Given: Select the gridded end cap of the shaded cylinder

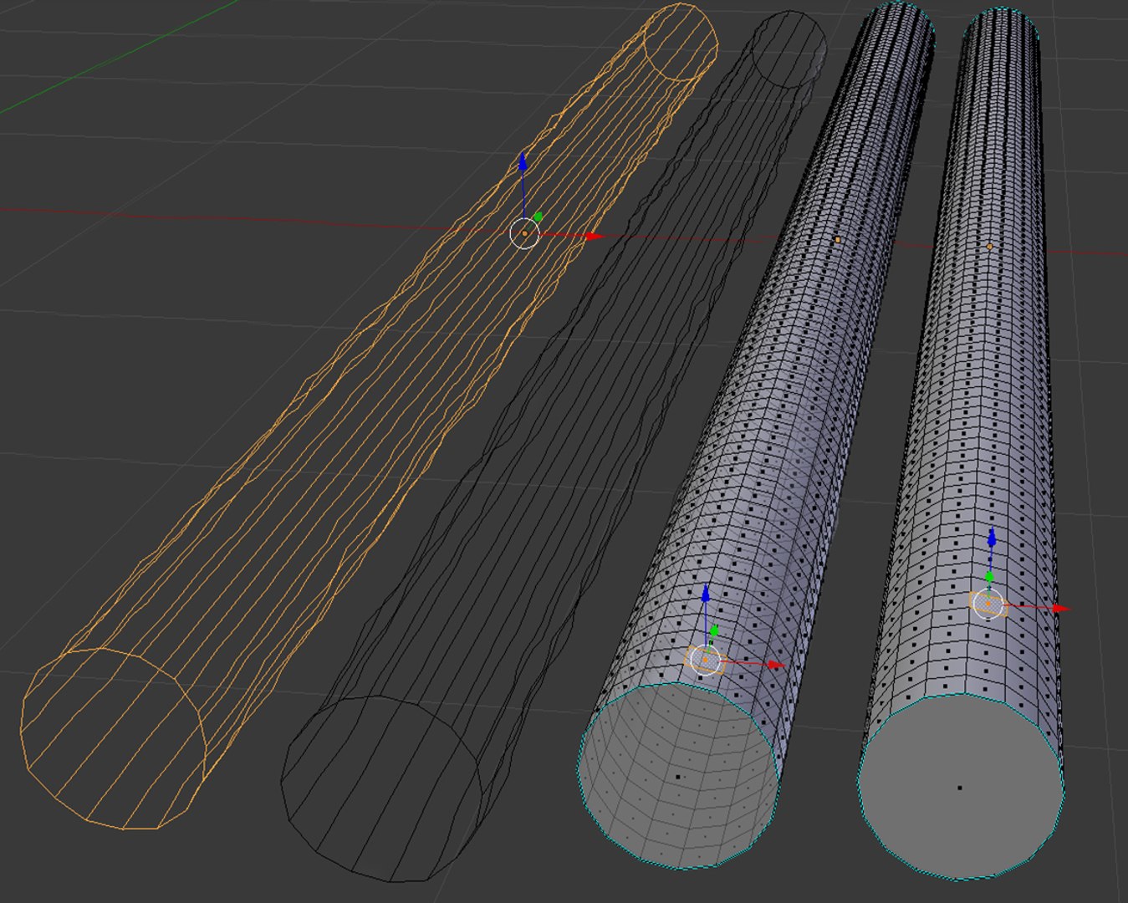Looking at the screenshot, I should point(679,775).
